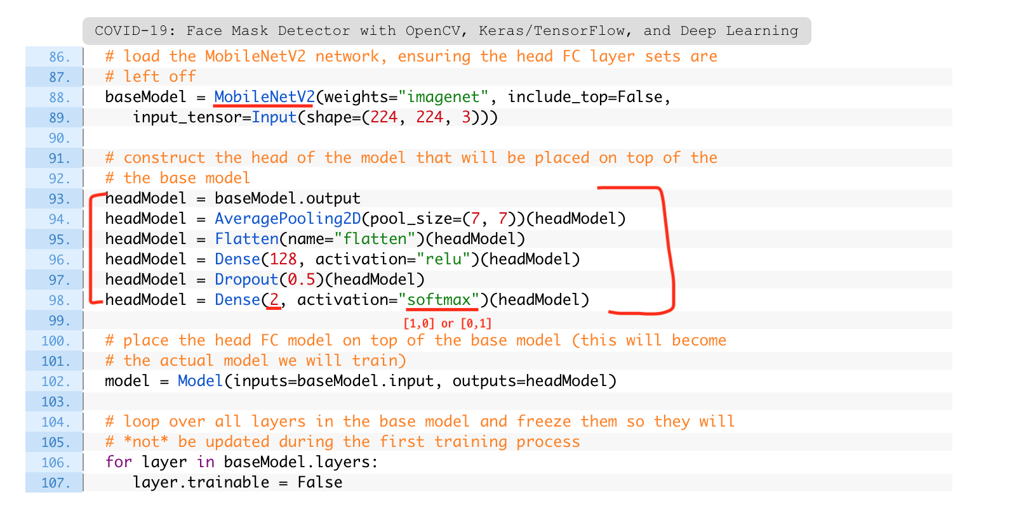Click include_top=False argument
Viewport: 1021px width, 516px height.
[x=585, y=97]
